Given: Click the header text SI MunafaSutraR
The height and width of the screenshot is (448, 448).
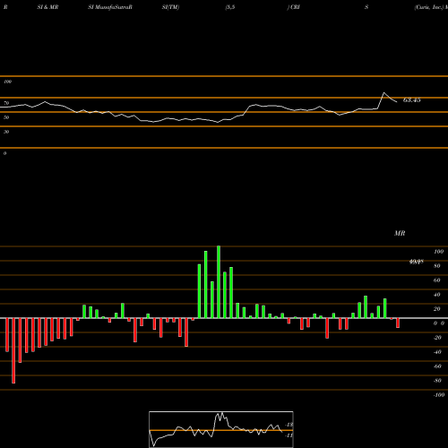Looking at the screenshot, I should 110,7.
